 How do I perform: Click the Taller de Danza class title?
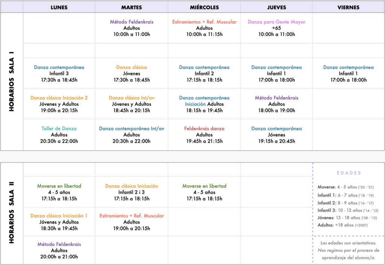59,129
